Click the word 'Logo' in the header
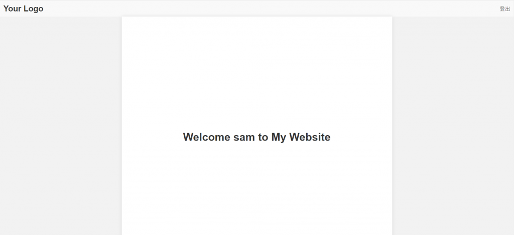514x235 pixels. click(x=34, y=9)
